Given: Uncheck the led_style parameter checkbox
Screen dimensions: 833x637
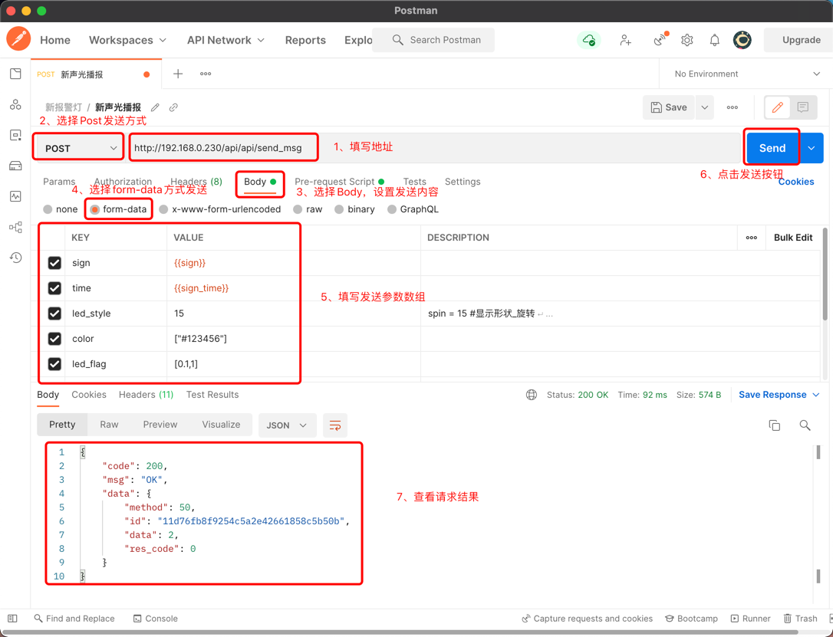Looking at the screenshot, I should 54,314.
